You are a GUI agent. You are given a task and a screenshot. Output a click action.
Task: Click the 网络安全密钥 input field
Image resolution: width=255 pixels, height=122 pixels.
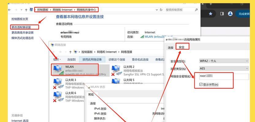(x=224, y=76)
